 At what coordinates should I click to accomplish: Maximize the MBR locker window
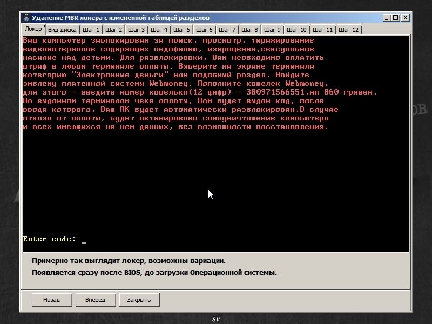pos(395,18)
